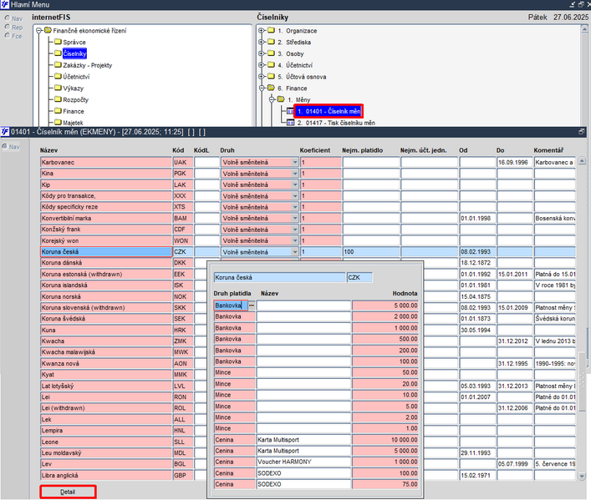The image size is (591, 500).
Task: Expand the 4. Účetnictví tree node
Action: click(262, 65)
